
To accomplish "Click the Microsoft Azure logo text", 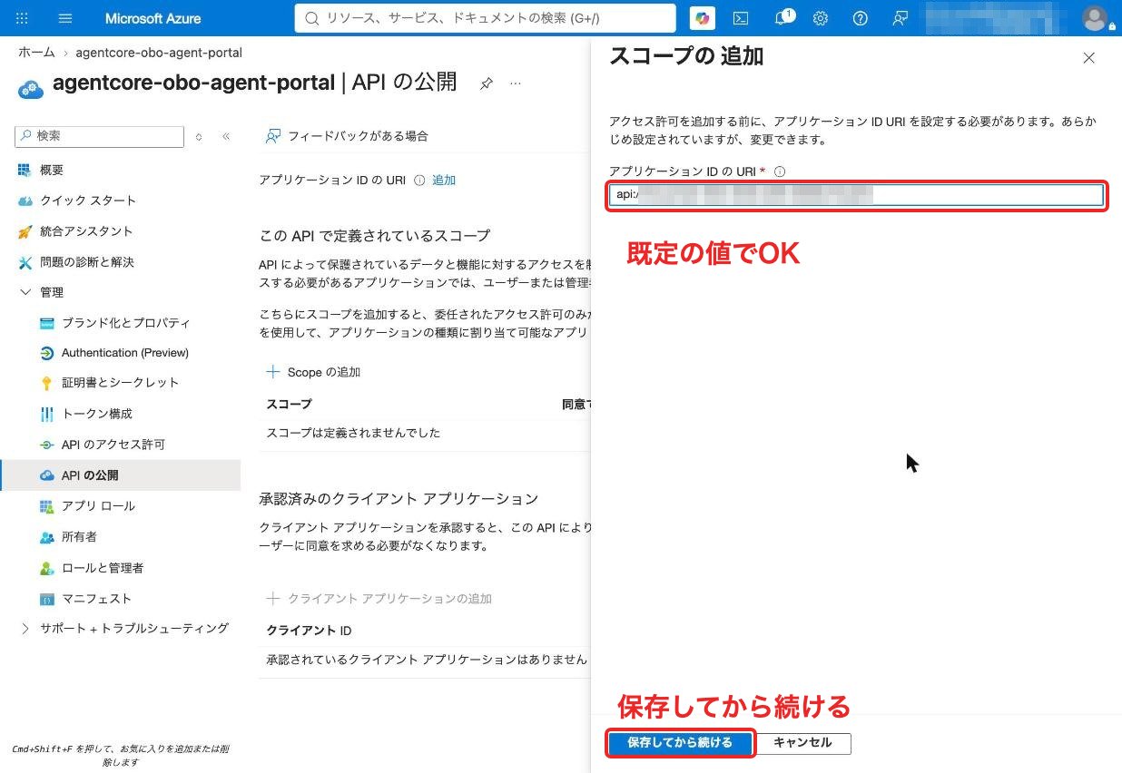I will pos(153,18).
